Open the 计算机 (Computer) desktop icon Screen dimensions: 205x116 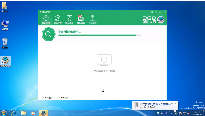click(5, 25)
